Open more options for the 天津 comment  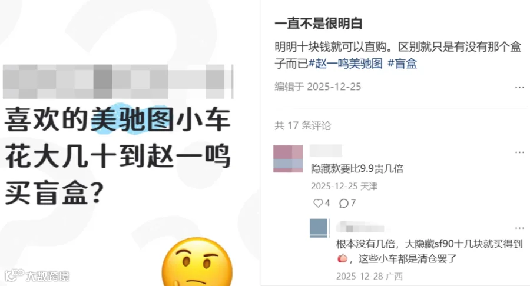[519, 152]
